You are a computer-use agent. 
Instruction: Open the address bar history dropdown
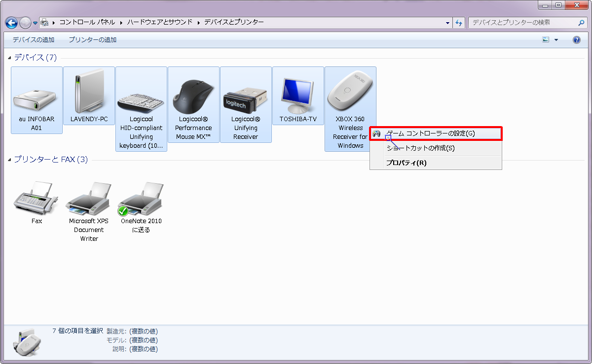point(447,23)
